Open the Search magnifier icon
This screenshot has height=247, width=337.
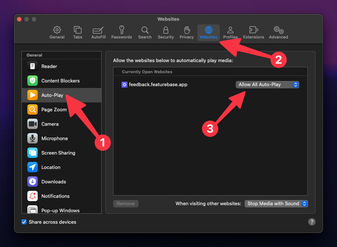(145, 30)
